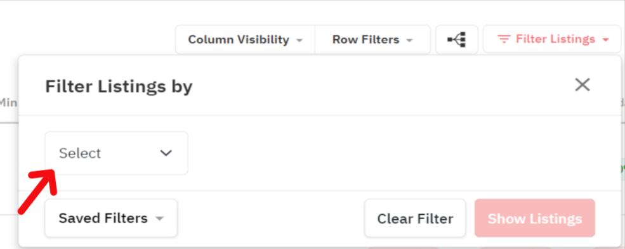Click the Show Listings button

[x=534, y=219]
